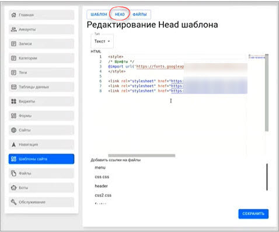Switch to the ФАЙЛЫ tab
This screenshot has width=279, height=232.
click(x=139, y=15)
